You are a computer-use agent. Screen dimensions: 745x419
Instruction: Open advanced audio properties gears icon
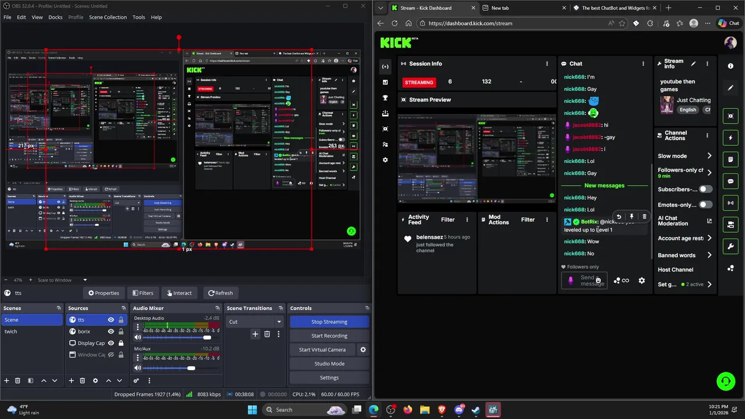pos(136,381)
